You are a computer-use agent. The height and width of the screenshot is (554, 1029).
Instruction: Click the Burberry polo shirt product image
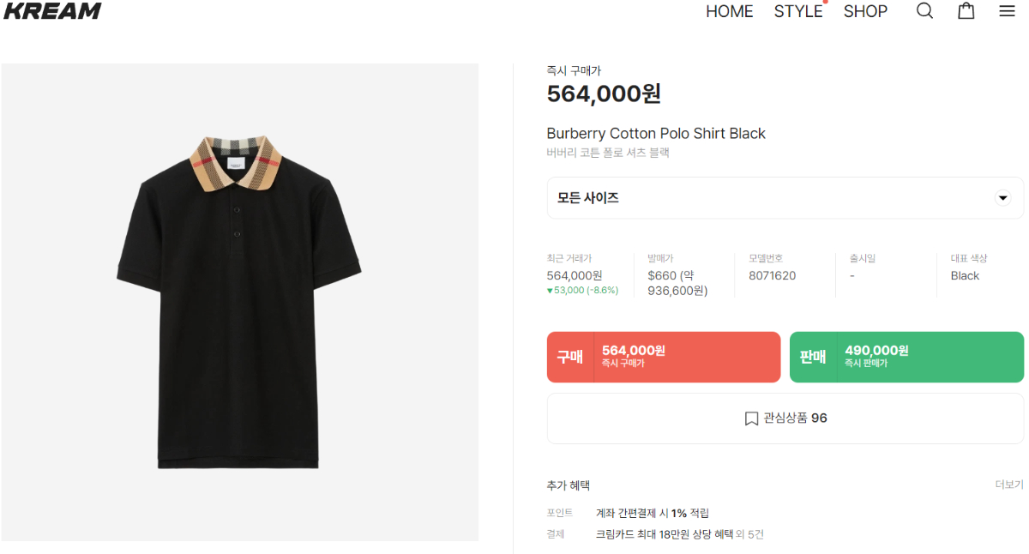click(x=239, y=302)
